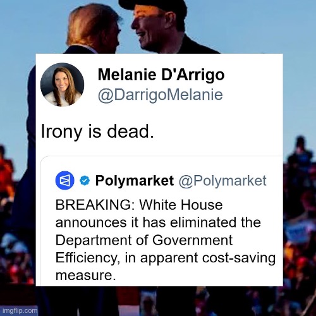Visit the @DarrigoMelanie handle
Image resolution: width=316 pixels, height=316 pixels.
click(x=160, y=95)
